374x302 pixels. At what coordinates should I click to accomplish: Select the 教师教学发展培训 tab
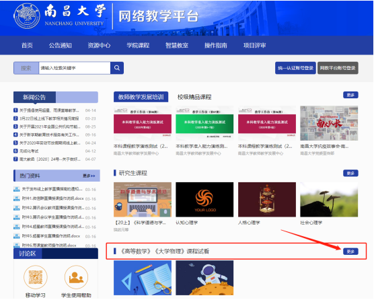pyautogui.click(x=141, y=97)
